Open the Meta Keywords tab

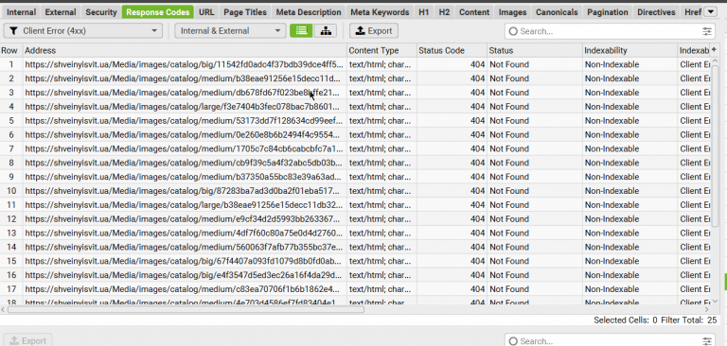tap(380, 12)
